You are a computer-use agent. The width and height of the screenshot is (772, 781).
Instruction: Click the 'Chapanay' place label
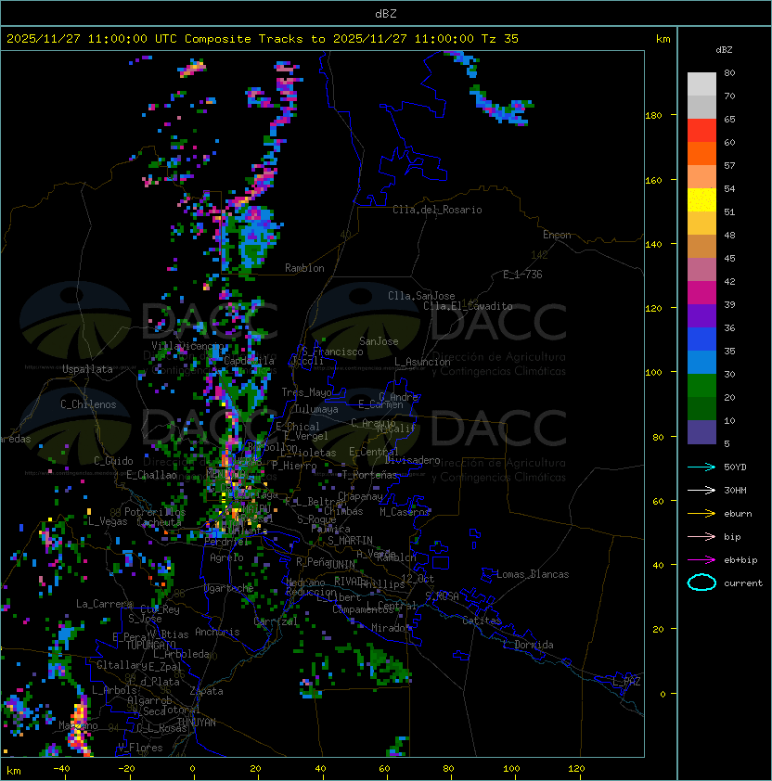360,496
